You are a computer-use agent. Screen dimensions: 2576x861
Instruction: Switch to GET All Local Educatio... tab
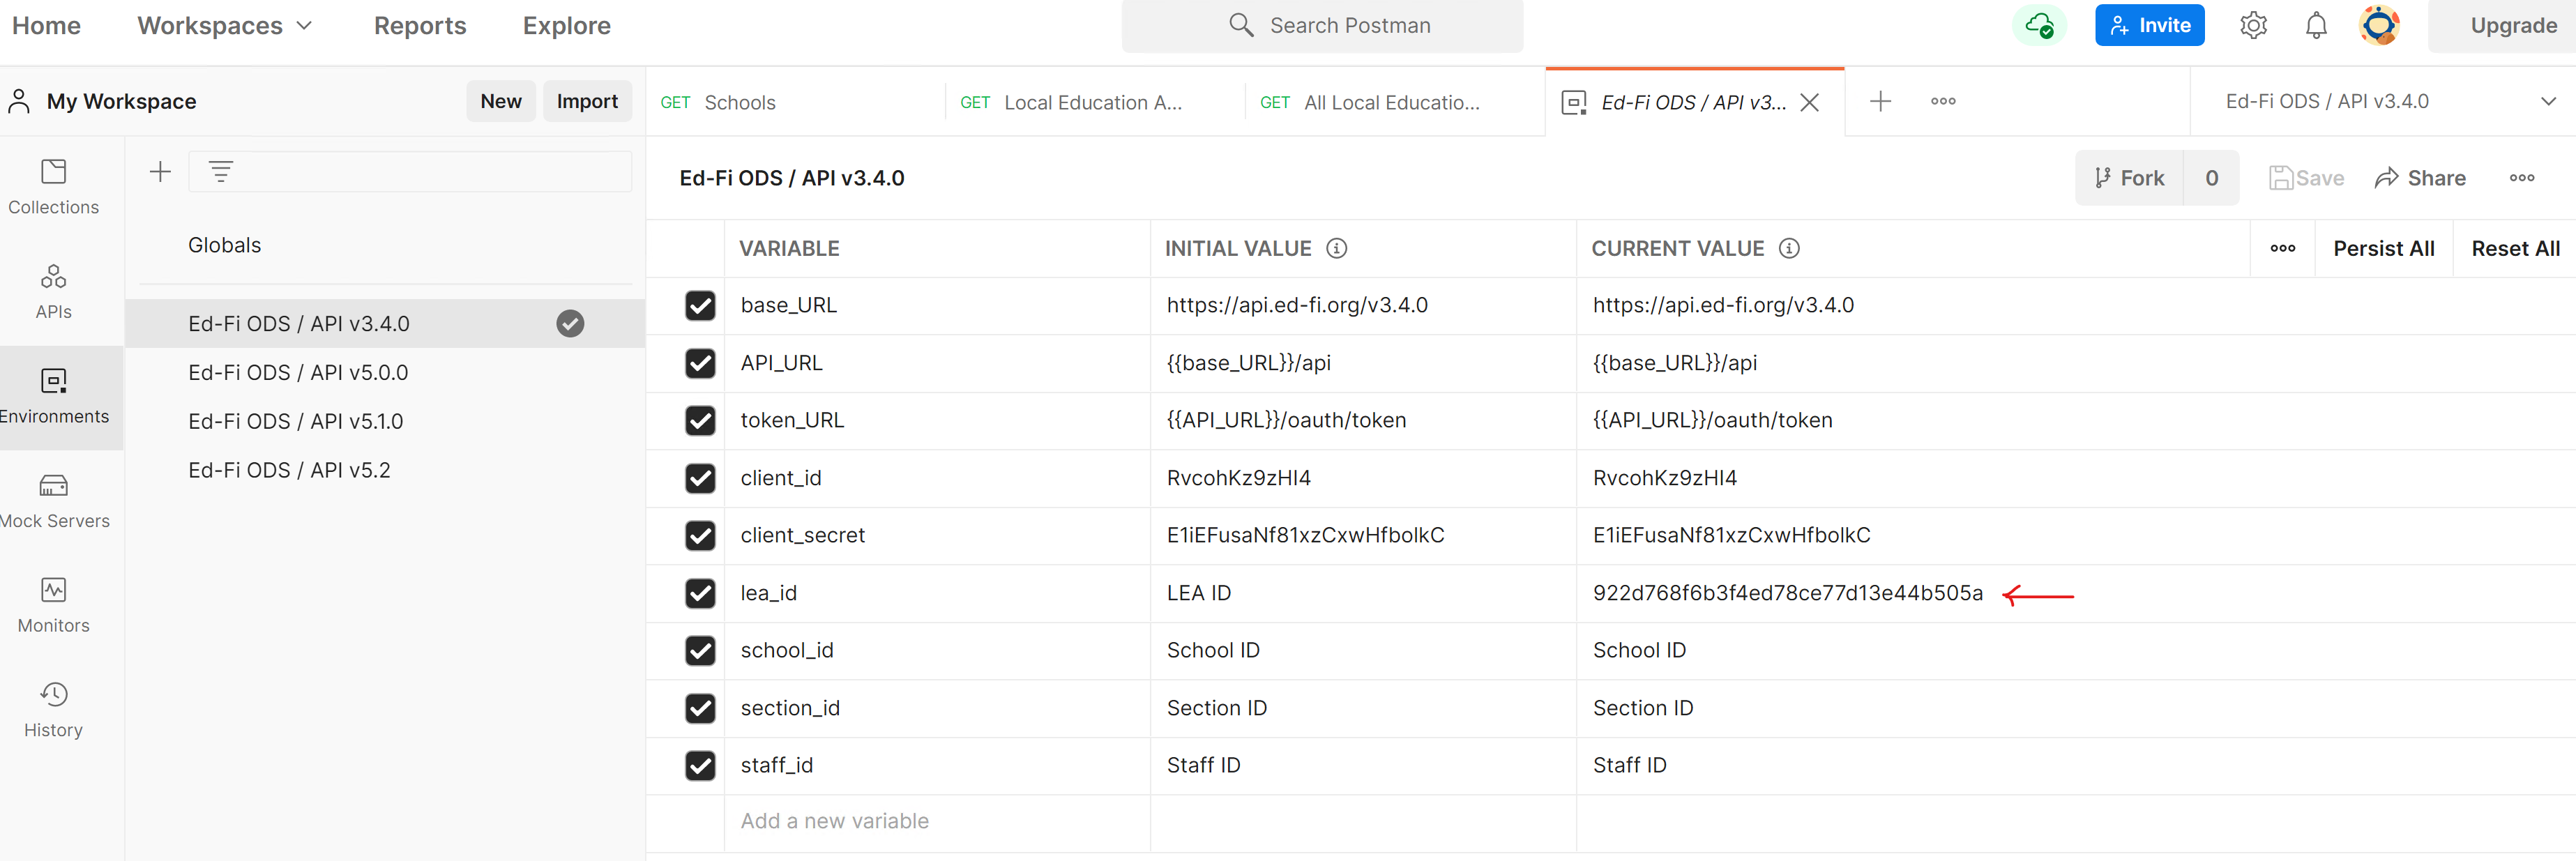click(1395, 102)
